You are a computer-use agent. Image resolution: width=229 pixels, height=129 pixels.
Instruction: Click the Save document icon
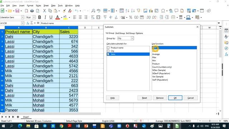pos(18,11)
